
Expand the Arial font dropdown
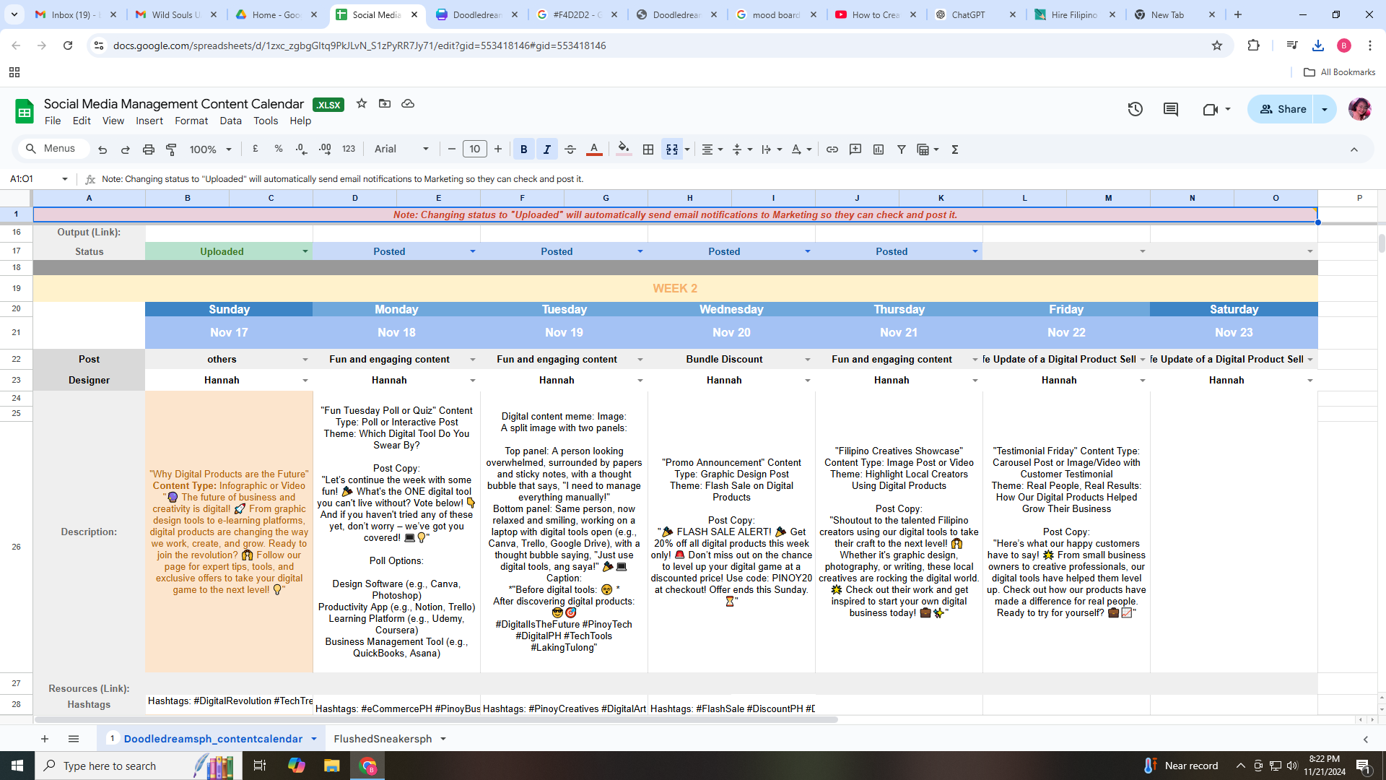coord(401,149)
